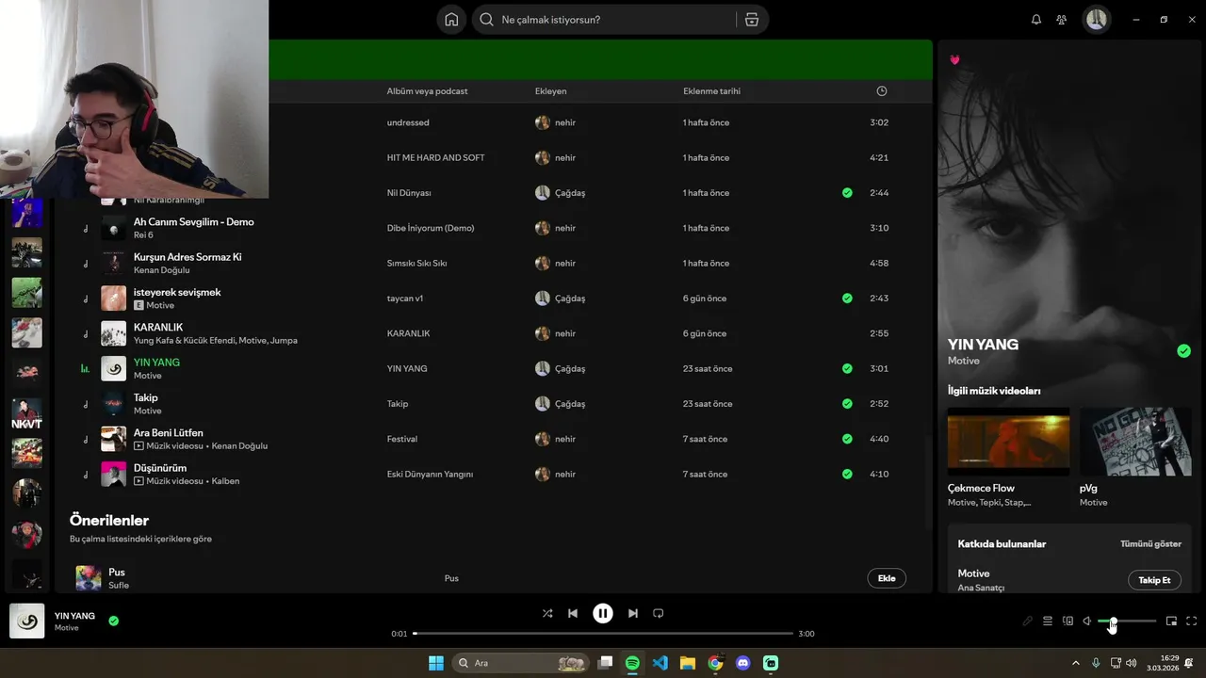This screenshot has width=1206, height=678.
Task: Toggle saved checkmark on Takip row
Action: (847, 404)
